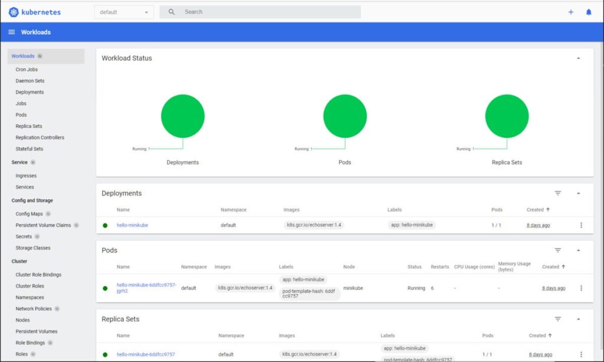Screen dimensions: 604x362
Task: Click 'app: hello-minikube' label in Deployments row
Action: coord(412,225)
